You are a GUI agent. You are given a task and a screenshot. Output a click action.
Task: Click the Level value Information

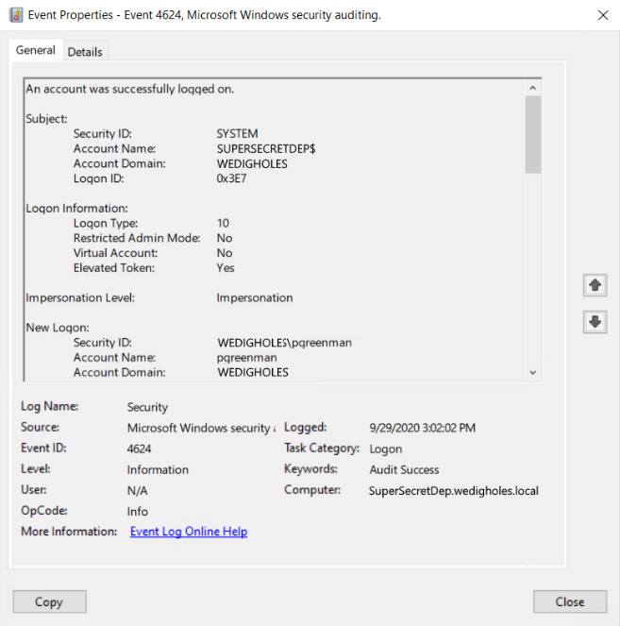158,470
